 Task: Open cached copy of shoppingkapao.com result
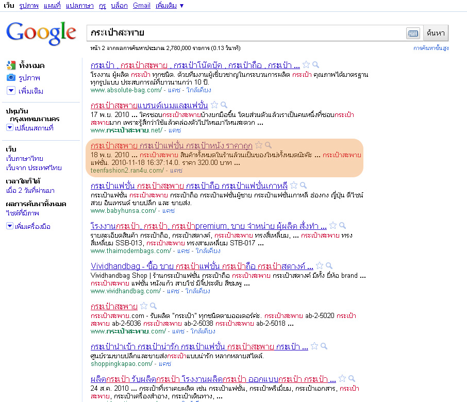[165, 363]
